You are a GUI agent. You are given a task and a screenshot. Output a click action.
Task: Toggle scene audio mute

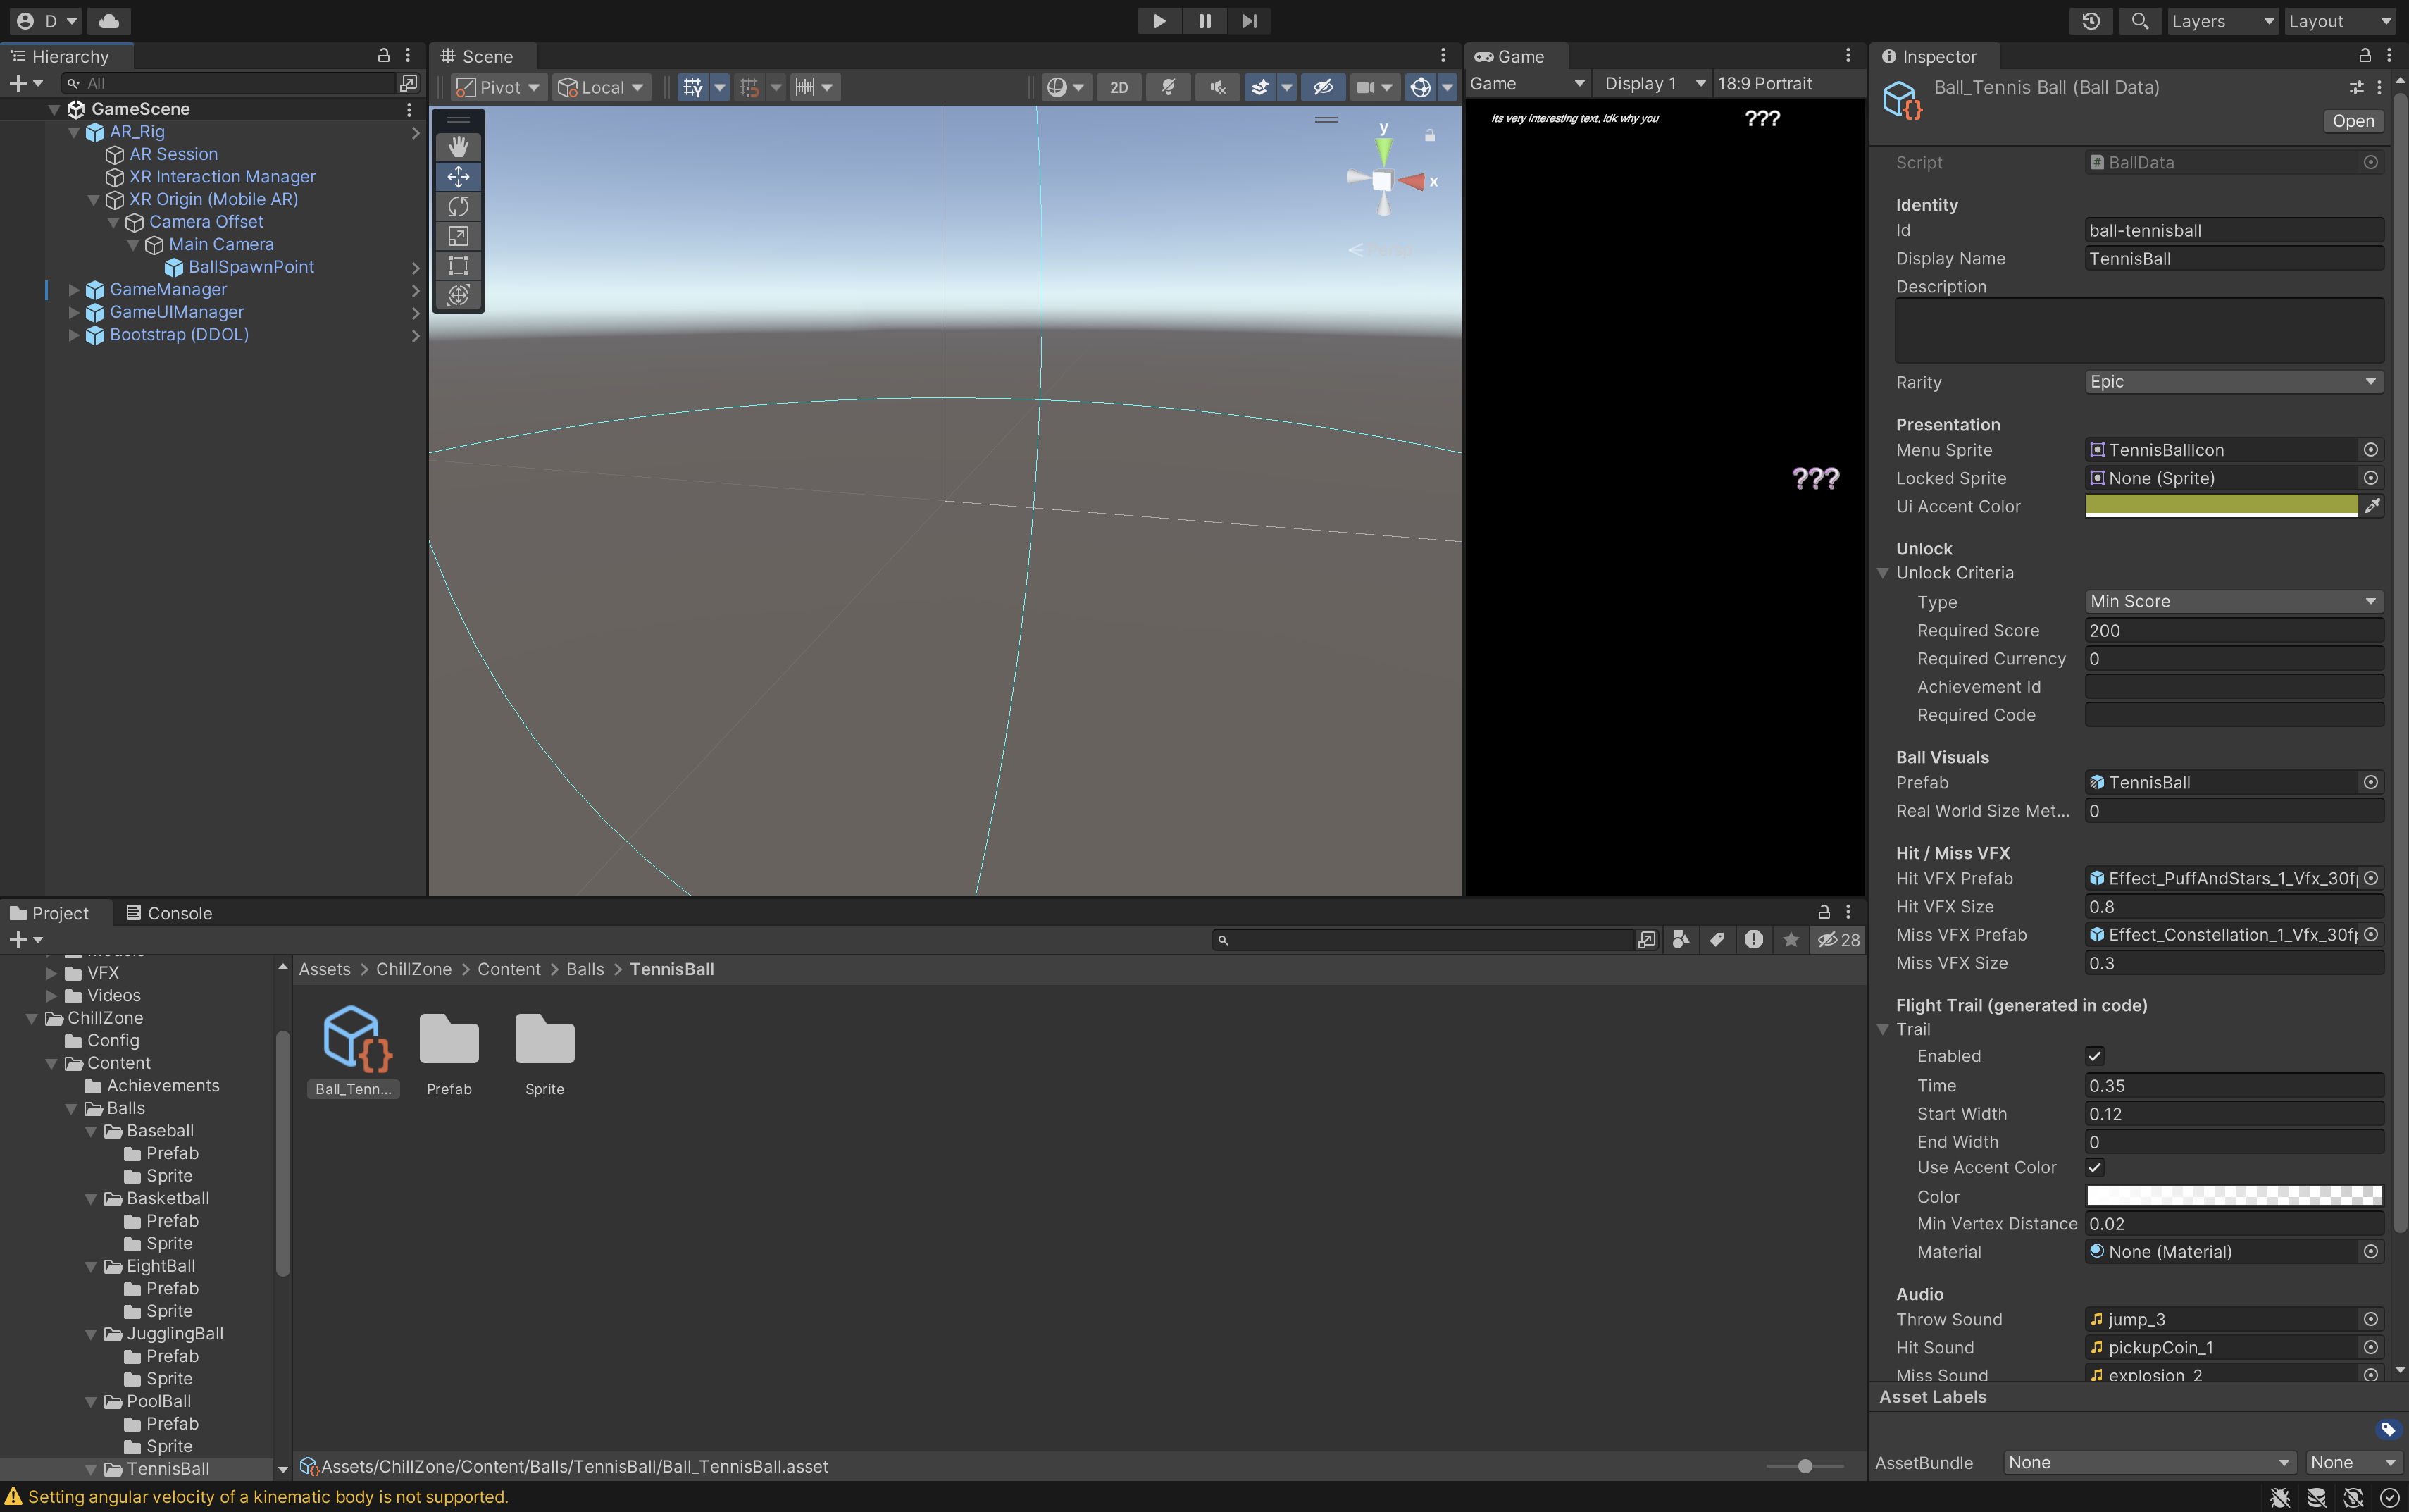(1217, 87)
